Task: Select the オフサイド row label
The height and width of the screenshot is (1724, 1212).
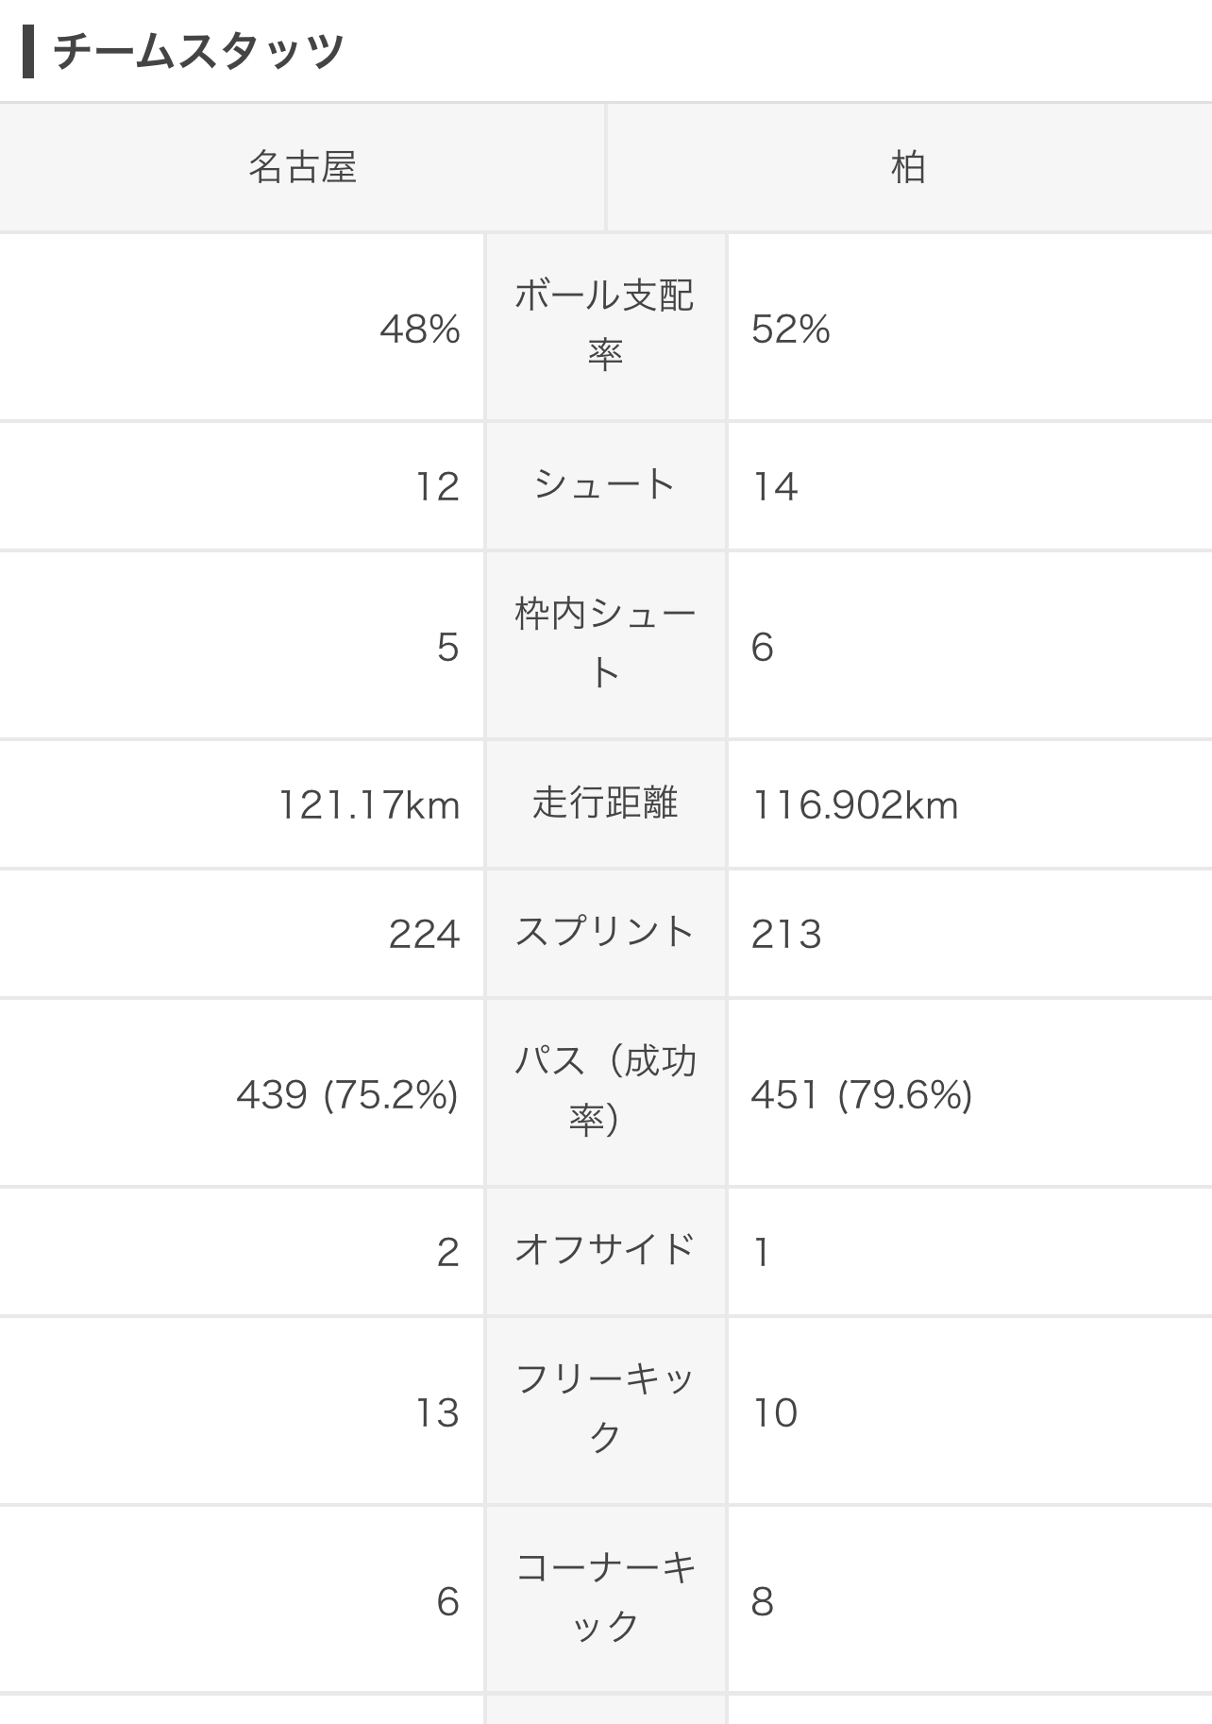Action: pyautogui.click(x=605, y=1251)
